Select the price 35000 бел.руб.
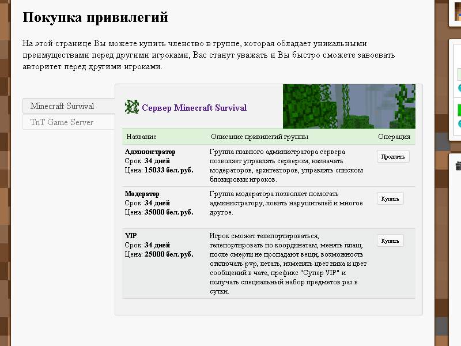This screenshot has width=461, height=346. point(169,212)
